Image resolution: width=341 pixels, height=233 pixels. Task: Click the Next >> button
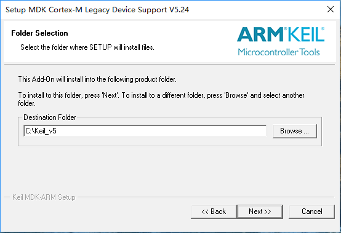[260, 211]
